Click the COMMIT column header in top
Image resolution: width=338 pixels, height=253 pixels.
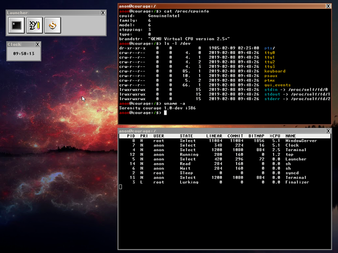click(x=235, y=136)
